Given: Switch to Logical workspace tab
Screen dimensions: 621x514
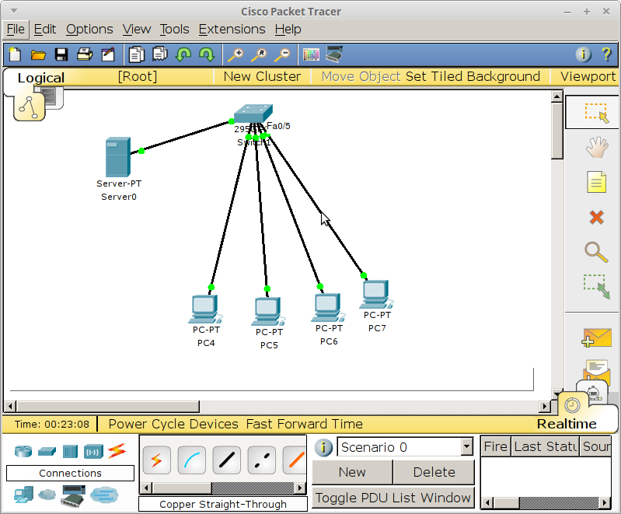Looking at the screenshot, I should [40, 78].
